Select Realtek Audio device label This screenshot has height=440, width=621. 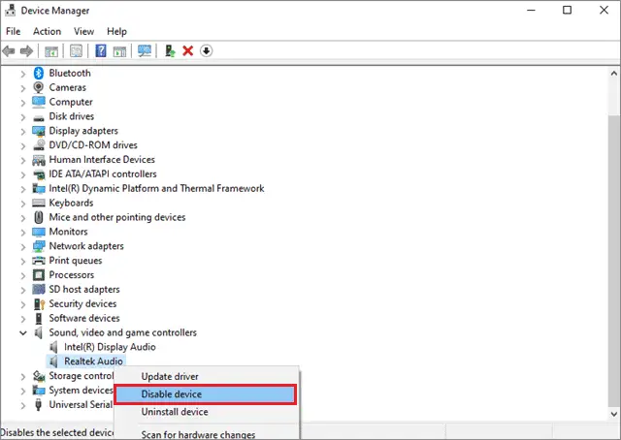93,361
